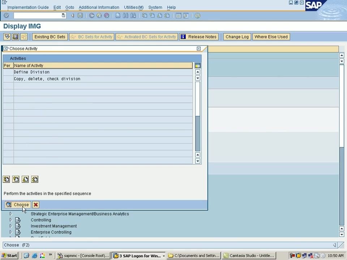The height and width of the screenshot is (260, 347).
Task: Open table column configuration icon in Activities
Action: (198, 65)
